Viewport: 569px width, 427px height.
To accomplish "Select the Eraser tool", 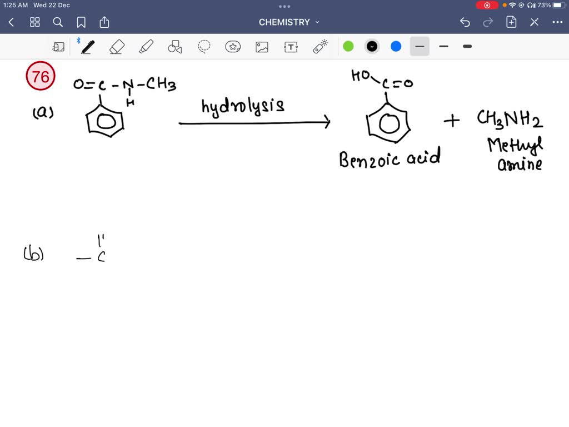I will (x=117, y=47).
